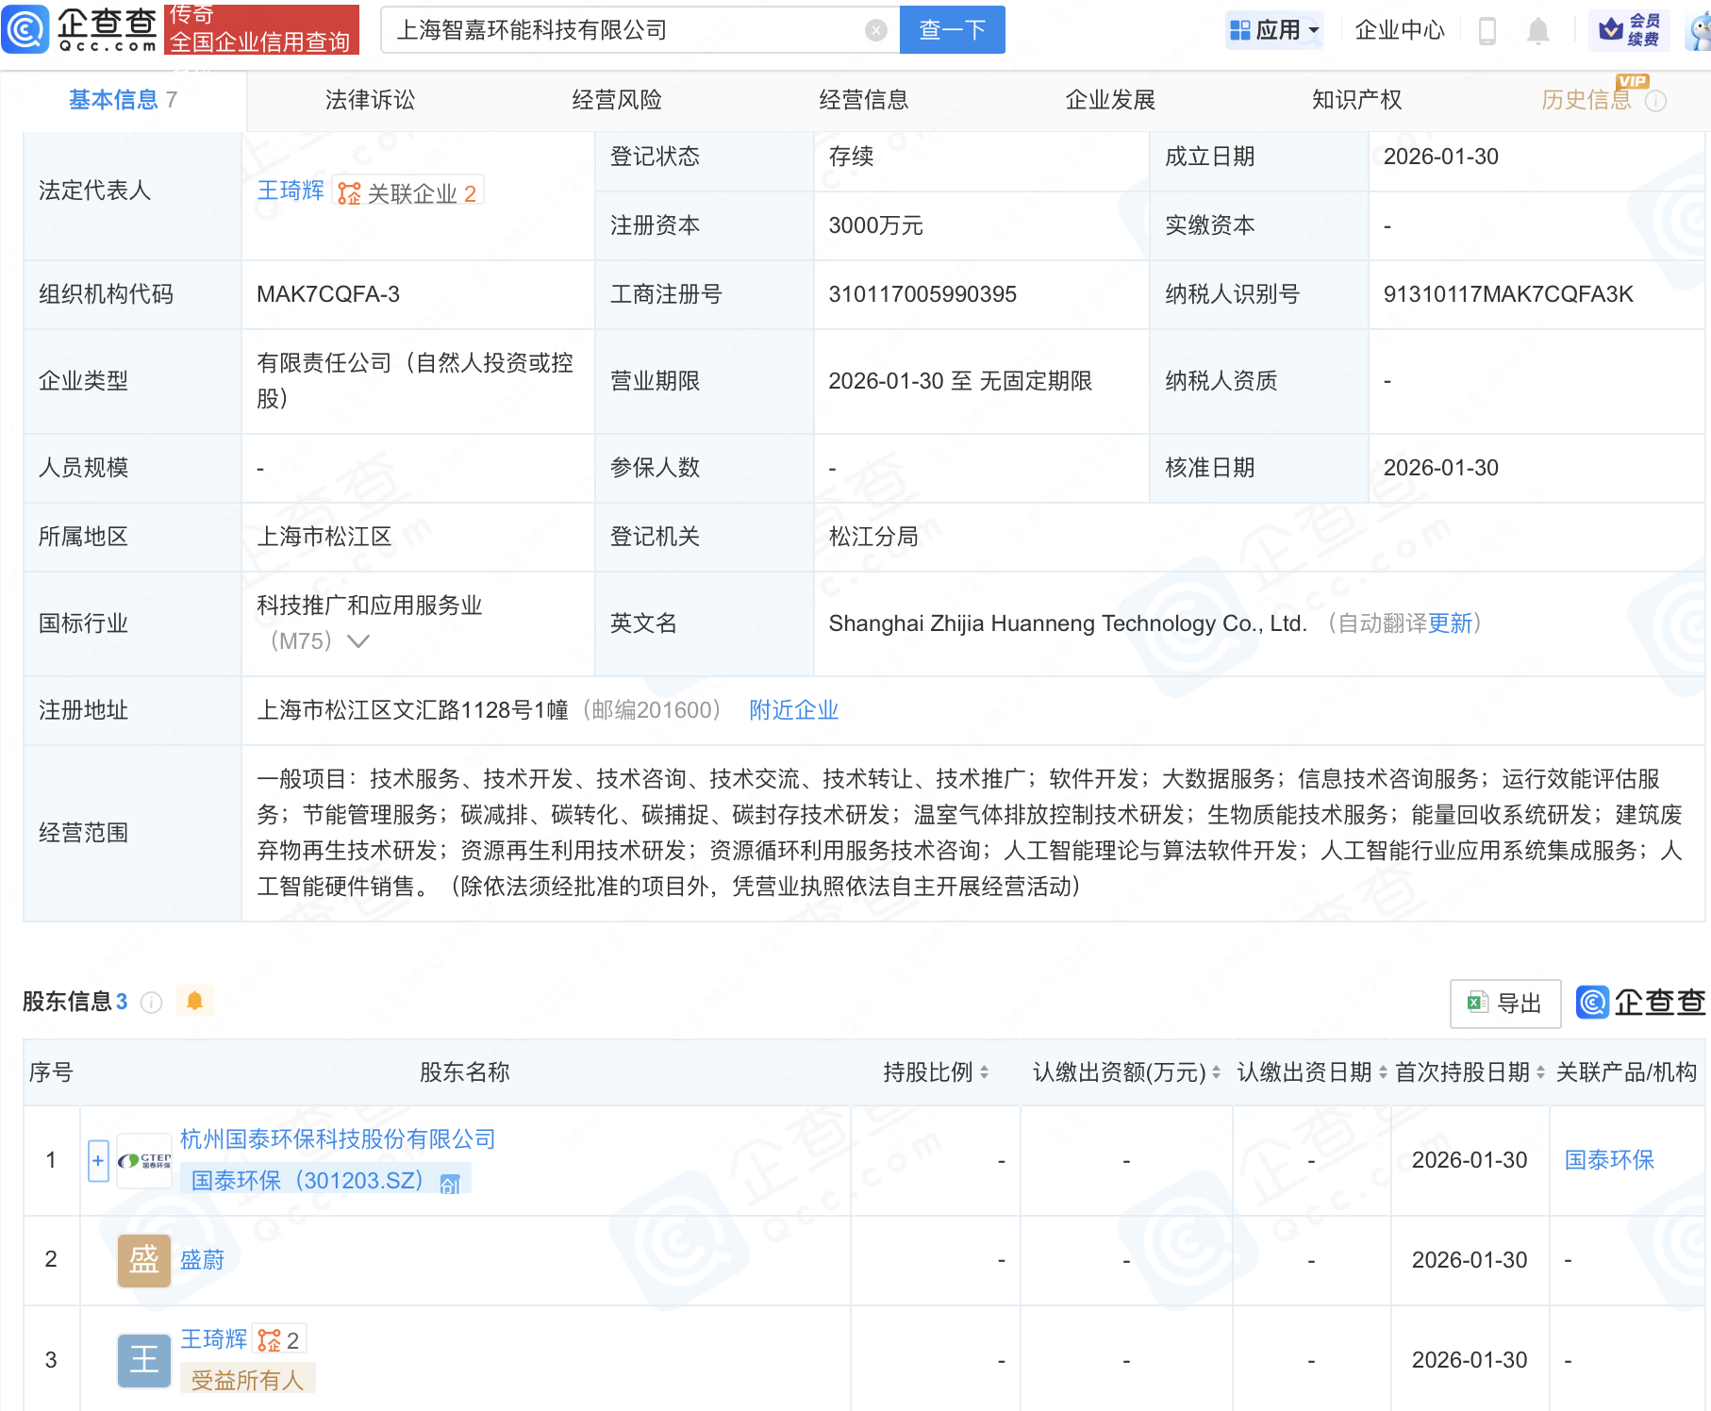
Task: Expand the 国标行业 M75 chevron
Action: pos(357,641)
